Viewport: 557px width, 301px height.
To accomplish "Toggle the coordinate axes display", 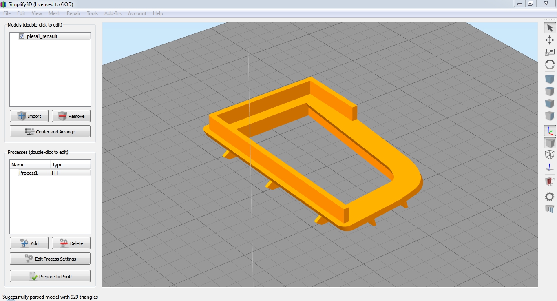I will (550, 131).
